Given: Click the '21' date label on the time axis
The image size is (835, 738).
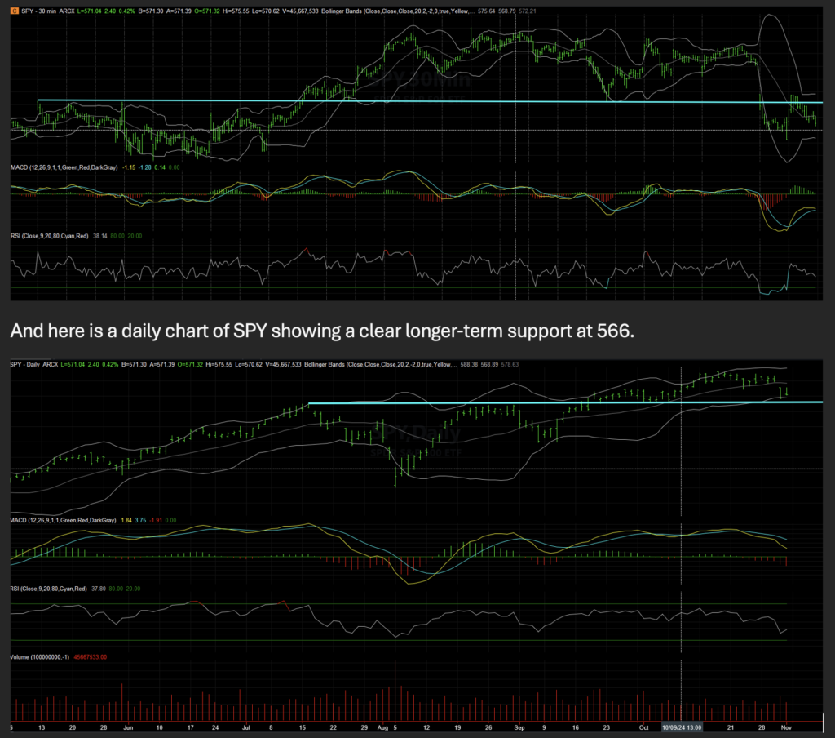Looking at the screenshot, I should (x=731, y=727).
